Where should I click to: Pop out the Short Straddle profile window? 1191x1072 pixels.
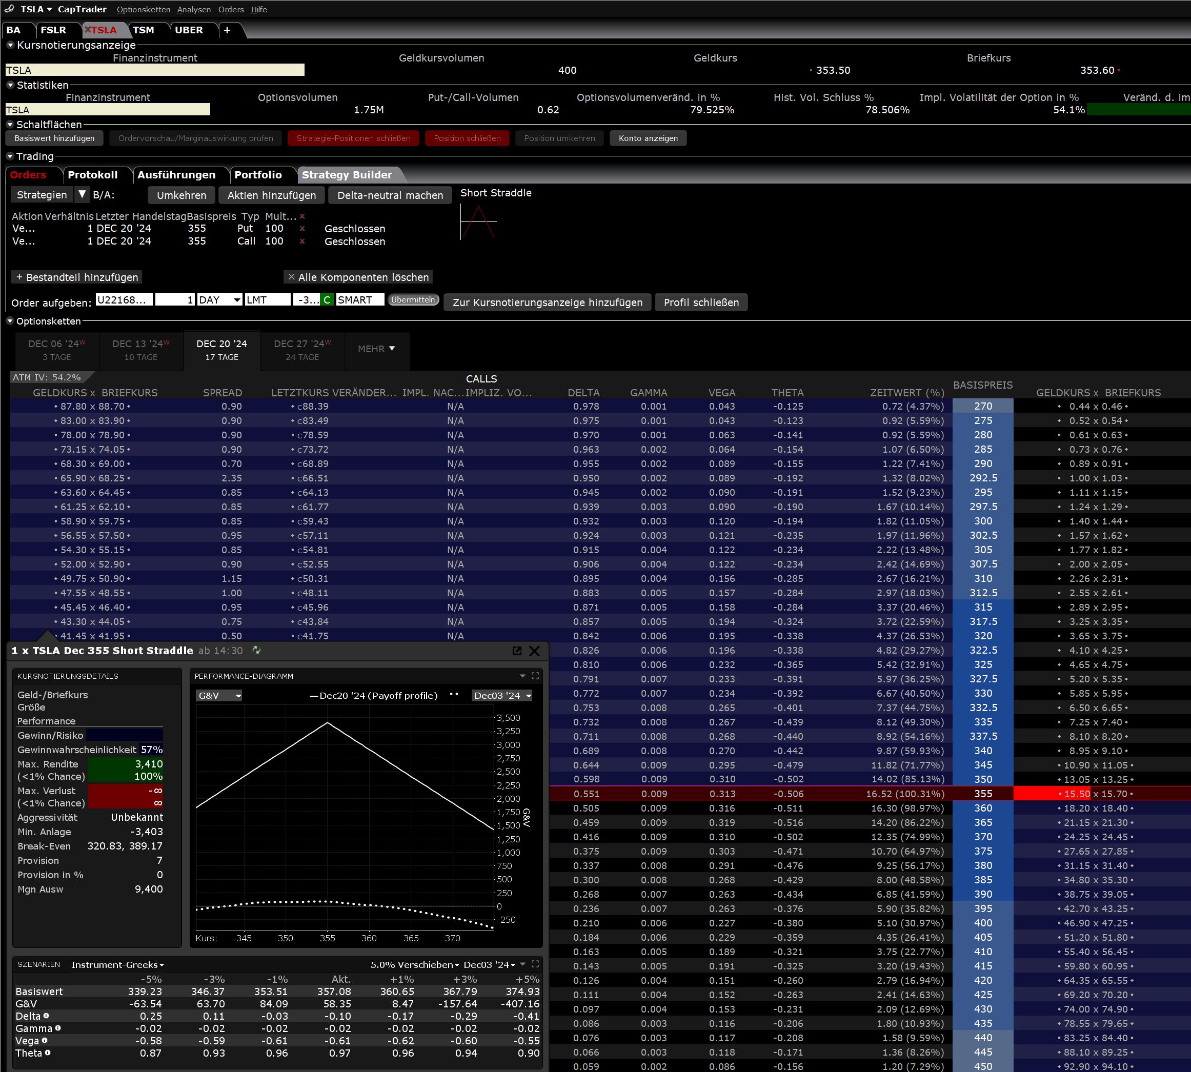tap(517, 650)
